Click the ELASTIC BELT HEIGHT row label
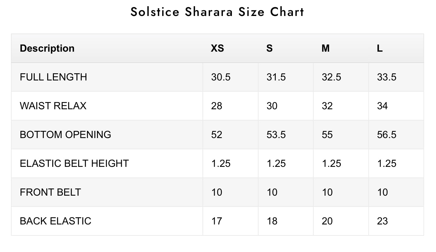 click(74, 163)
